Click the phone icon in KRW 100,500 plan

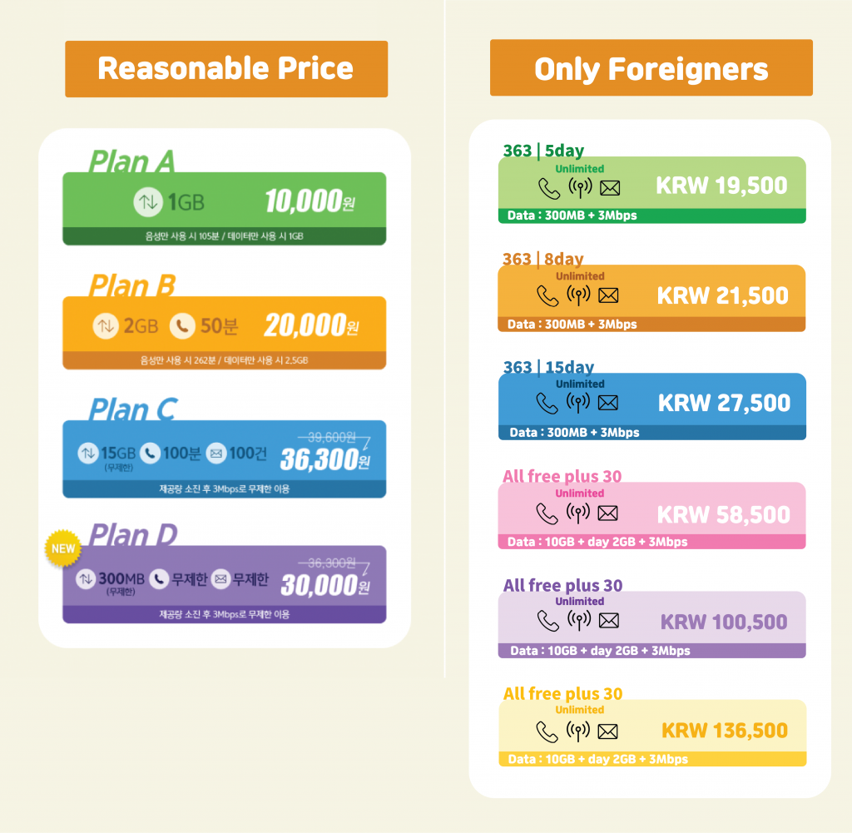pos(547,621)
